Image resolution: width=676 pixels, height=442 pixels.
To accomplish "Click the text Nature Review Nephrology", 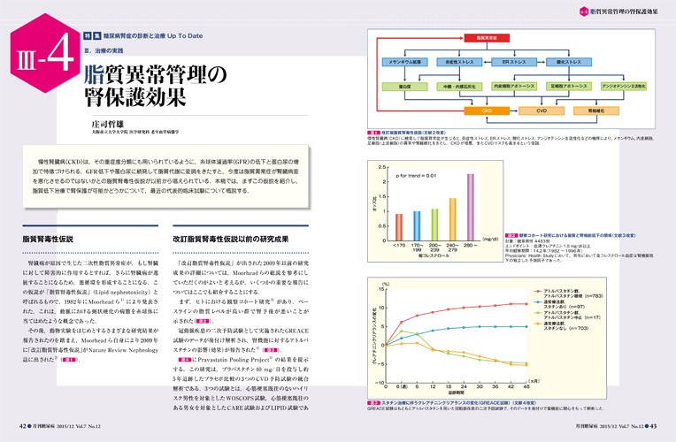I will coord(123,350).
